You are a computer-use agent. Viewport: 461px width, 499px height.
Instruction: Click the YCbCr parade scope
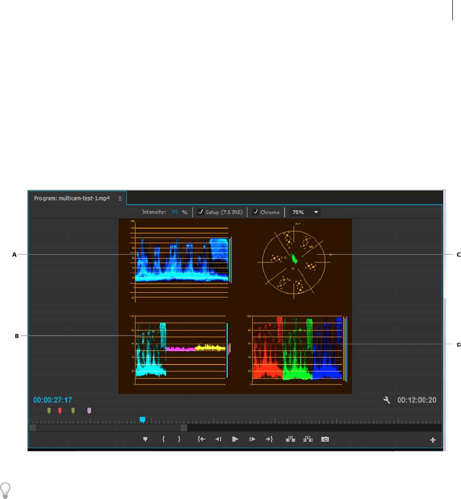click(180, 349)
